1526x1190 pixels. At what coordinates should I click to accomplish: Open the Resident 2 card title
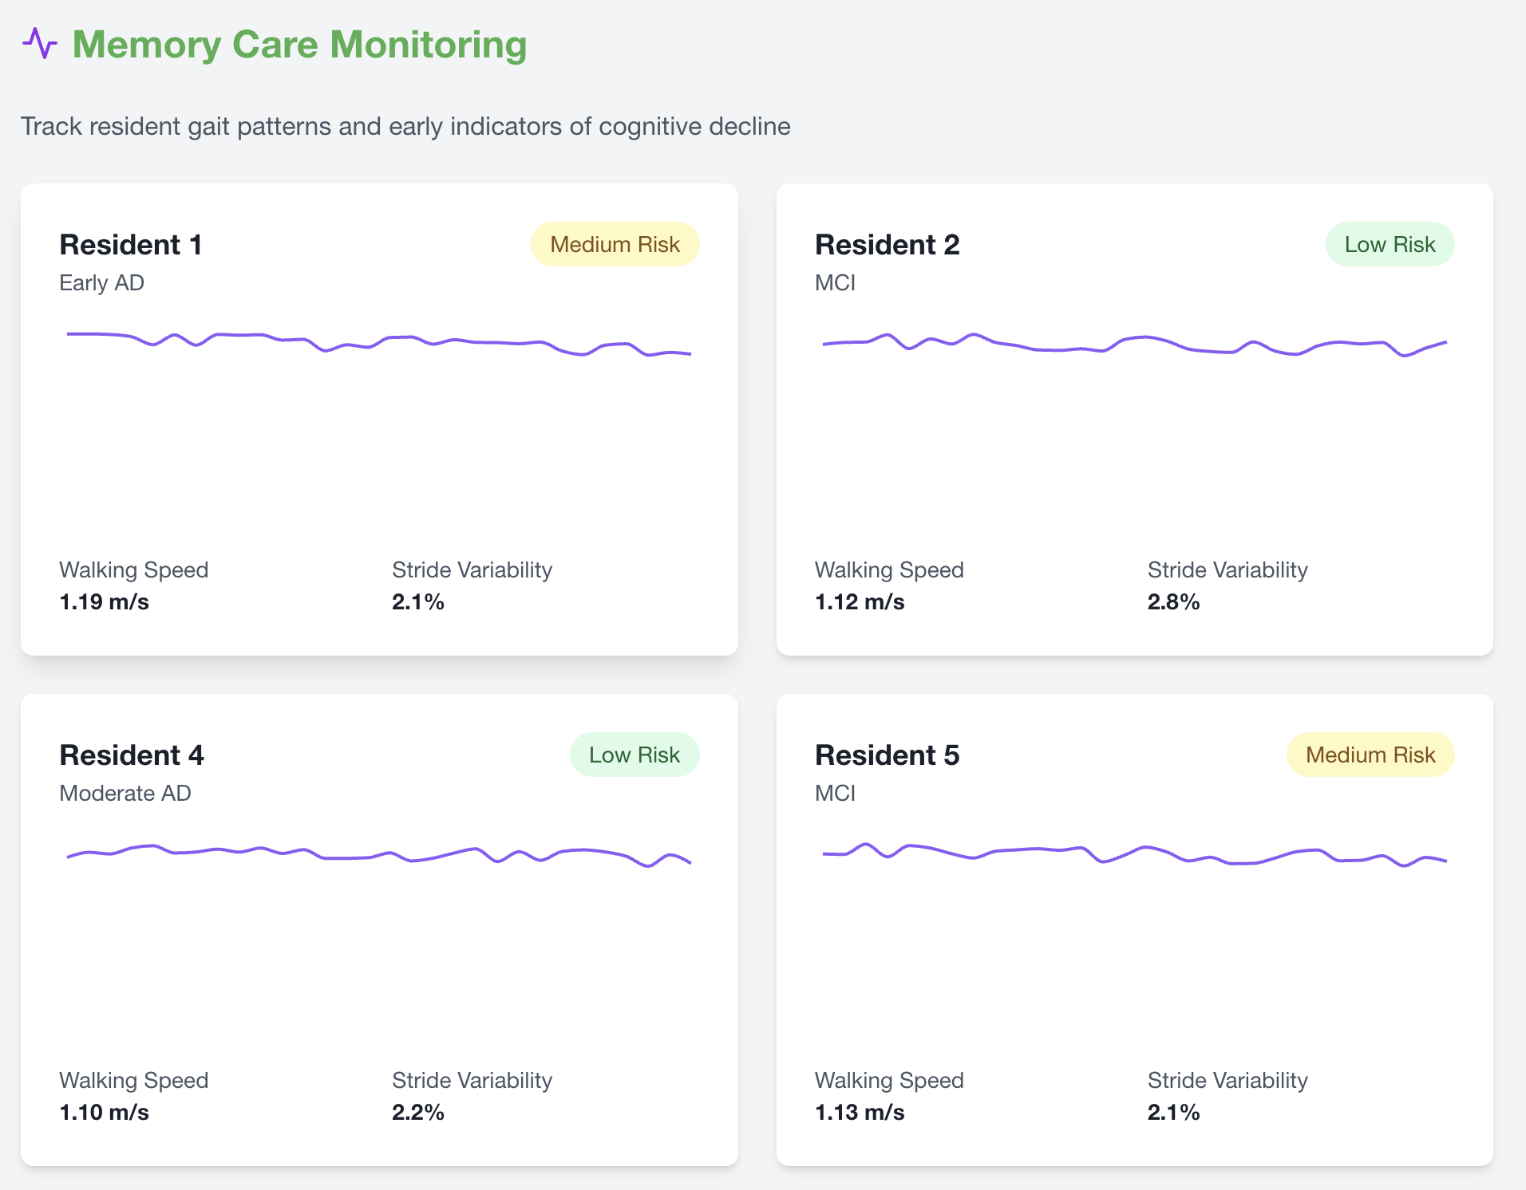887,245
